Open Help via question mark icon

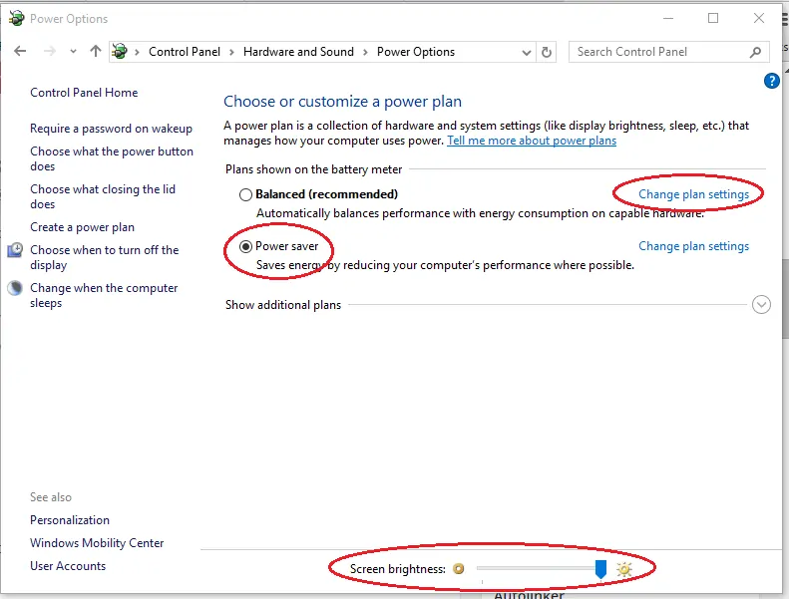tap(771, 81)
